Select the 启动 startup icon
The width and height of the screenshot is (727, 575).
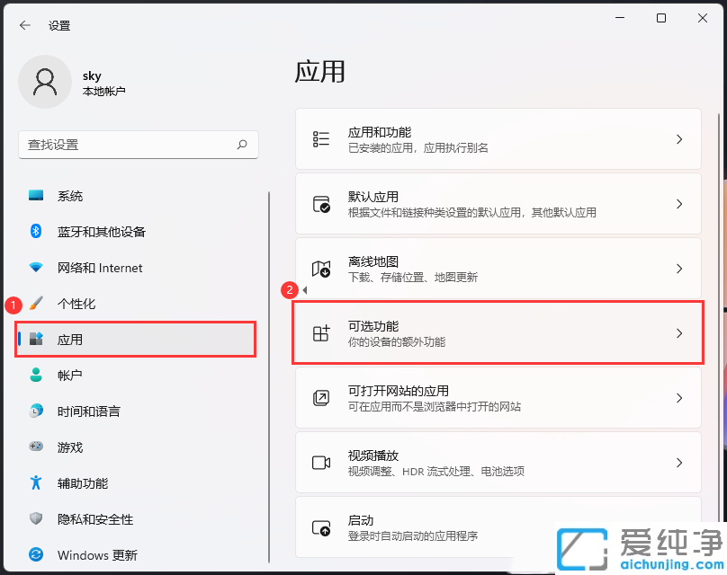click(321, 528)
